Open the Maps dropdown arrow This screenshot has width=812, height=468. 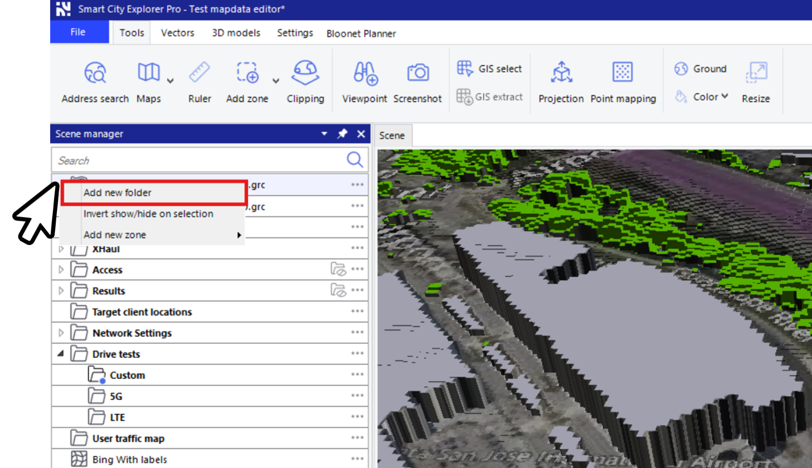(170, 81)
